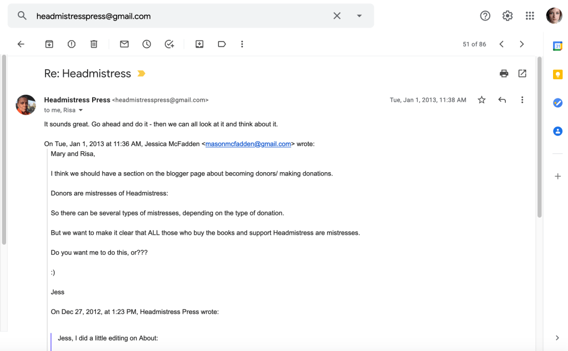This screenshot has height=351, width=568.
Task: Toggle the yellow importance marker by subject
Action: coord(141,74)
